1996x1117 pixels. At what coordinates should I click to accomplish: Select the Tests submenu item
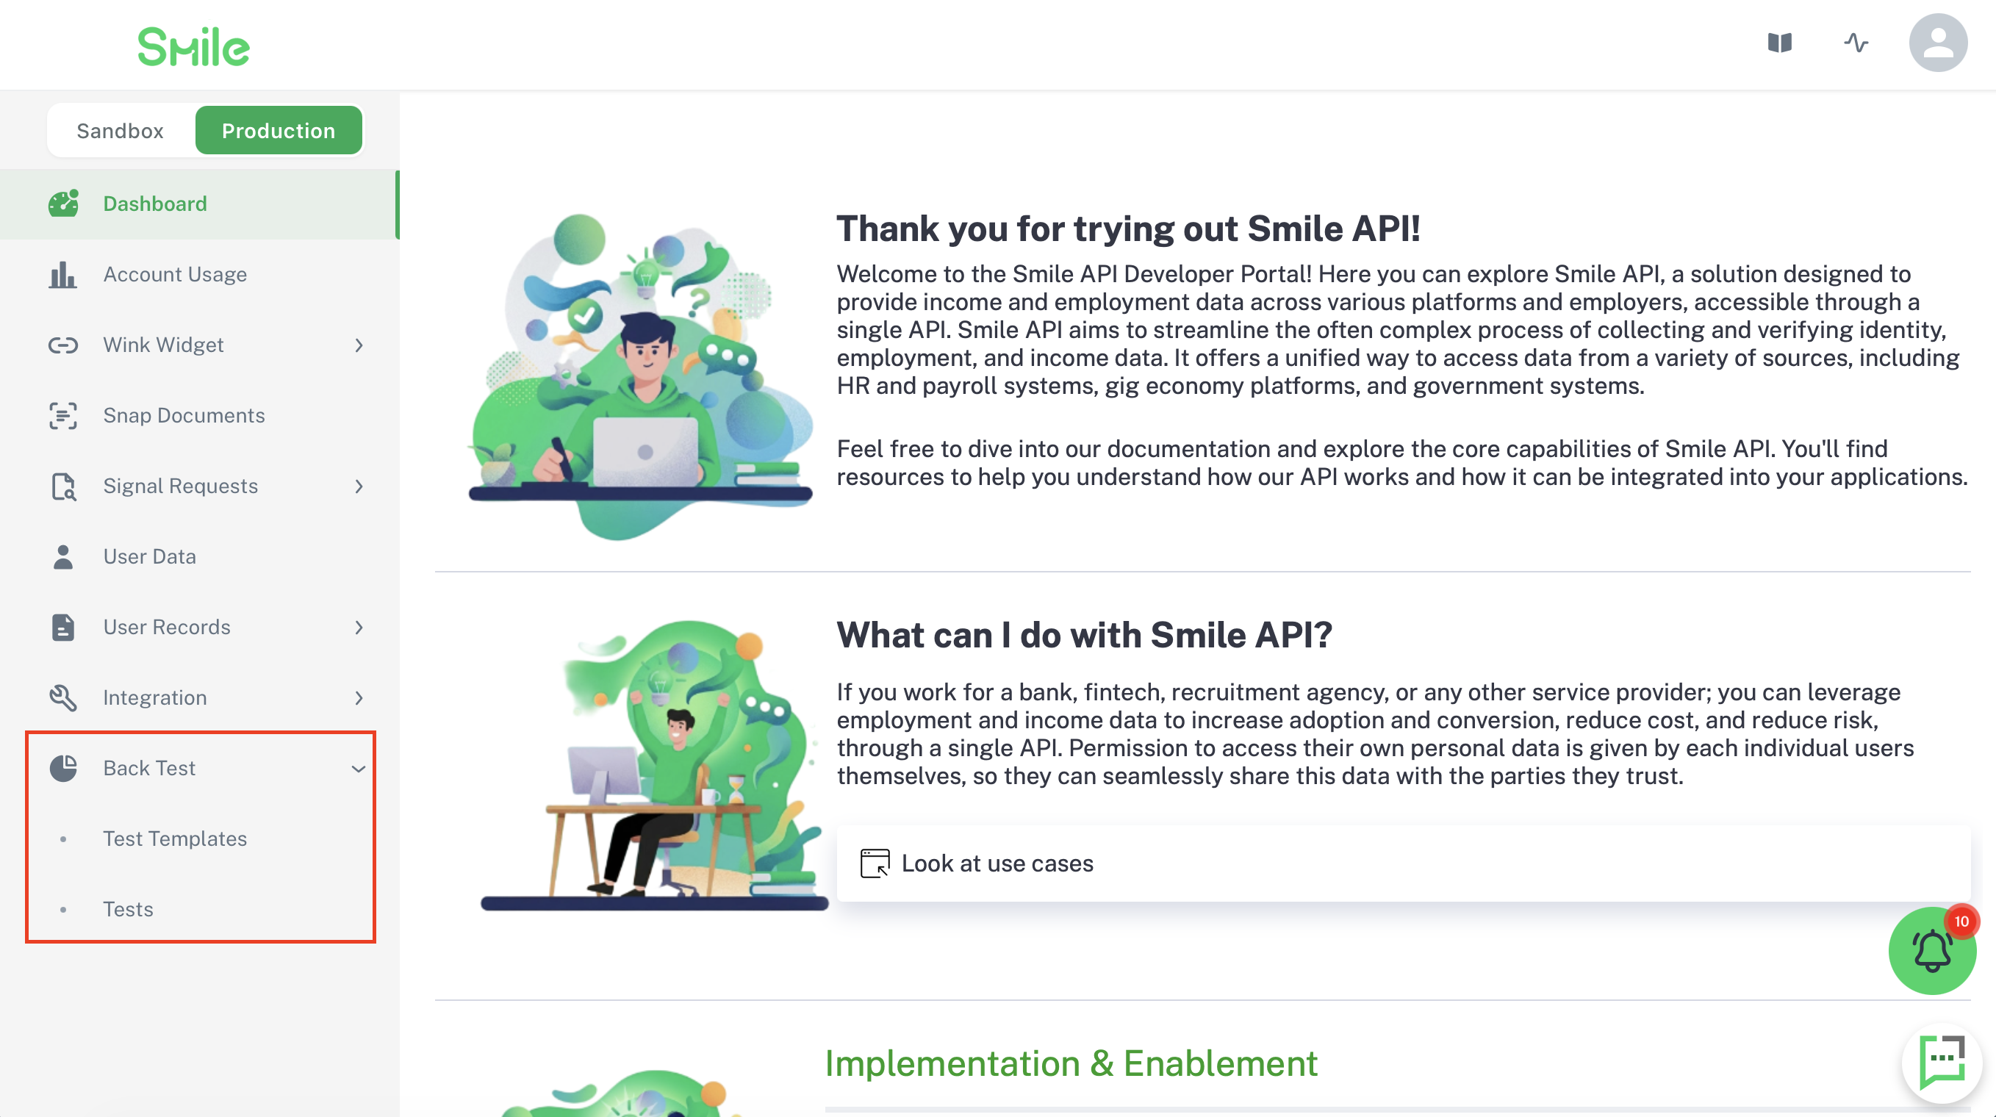[x=129, y=908]
